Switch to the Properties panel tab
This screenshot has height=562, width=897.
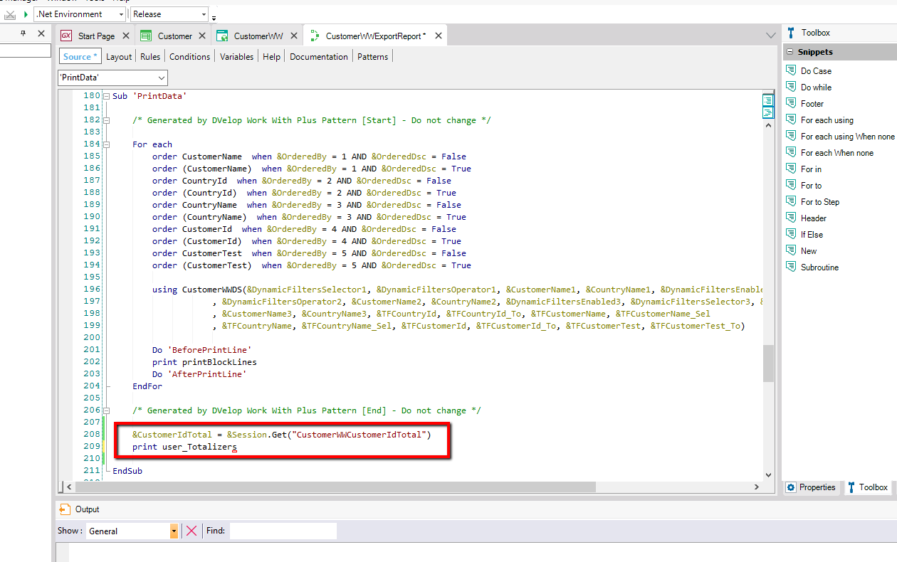(x=811, y=487)
